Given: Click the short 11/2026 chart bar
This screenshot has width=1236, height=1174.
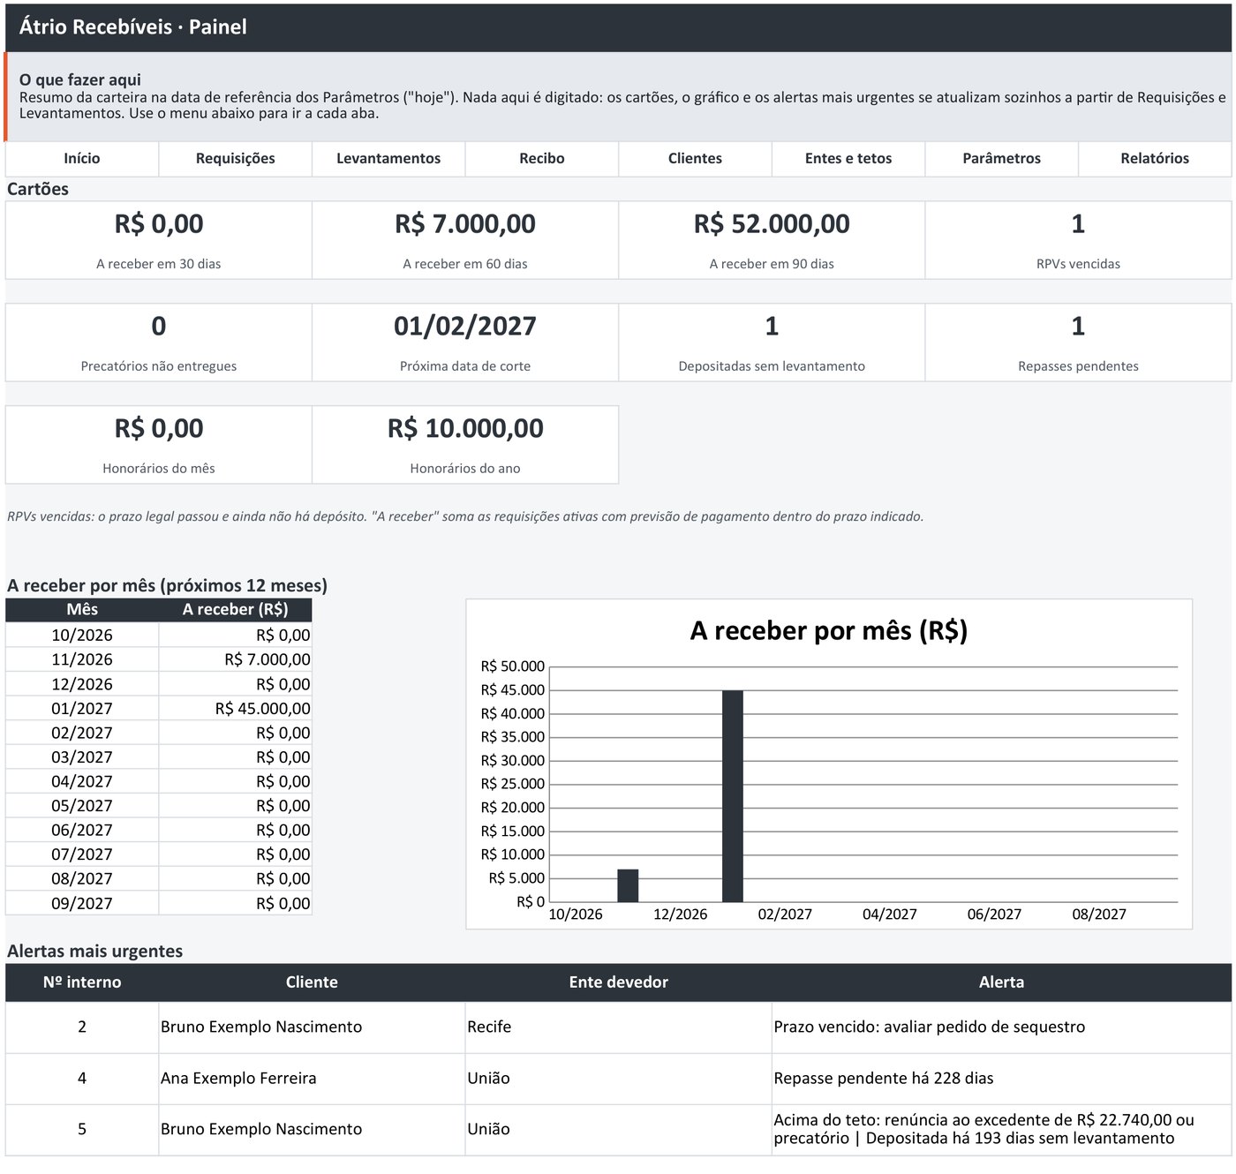Looking at the screenshot, I should pyautogui.click(x=628, y=885).
